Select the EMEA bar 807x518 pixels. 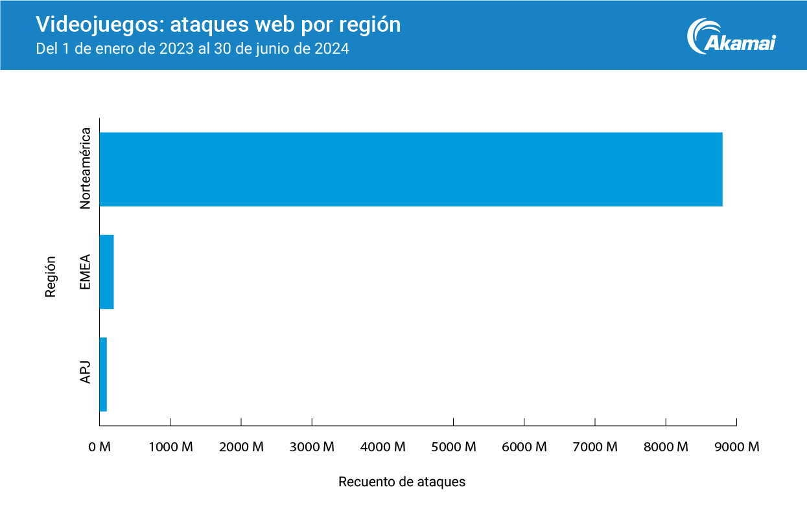(106, 272)
